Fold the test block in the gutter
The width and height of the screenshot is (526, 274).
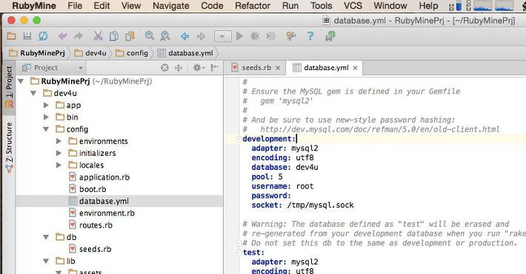239,253
